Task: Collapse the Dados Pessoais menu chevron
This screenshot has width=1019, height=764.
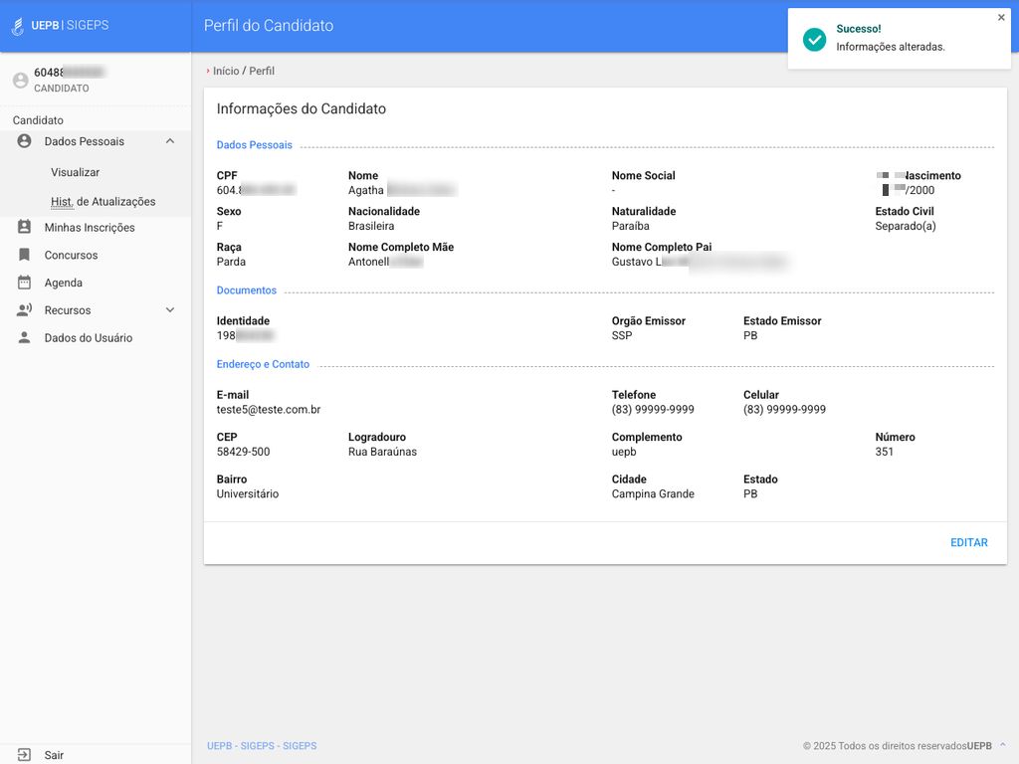Action: click(170, 141)
